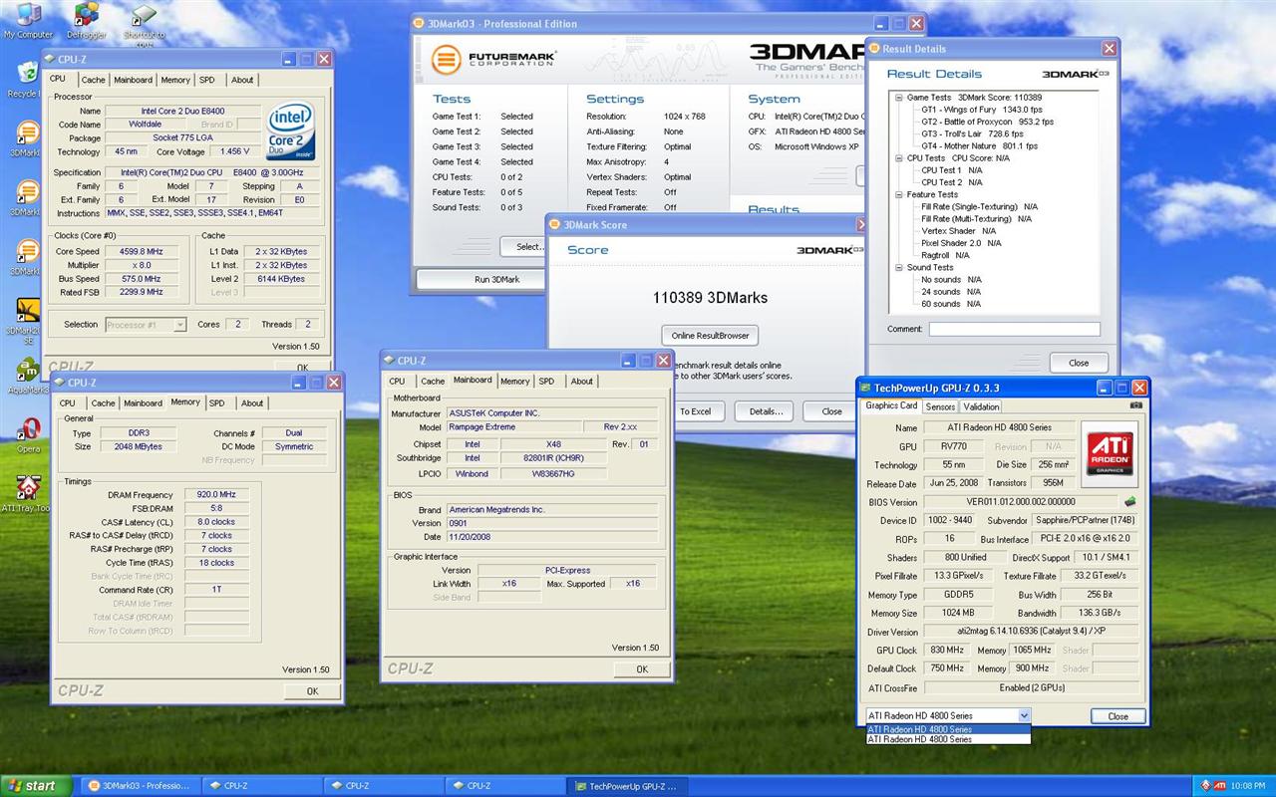Click the 110389 3DMarks score text
Viewport: 1276px width, 797px height.
710,297
